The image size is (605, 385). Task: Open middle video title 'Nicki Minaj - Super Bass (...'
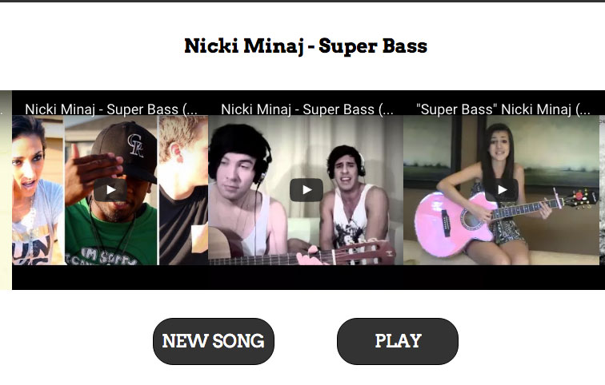click(307, 109)
